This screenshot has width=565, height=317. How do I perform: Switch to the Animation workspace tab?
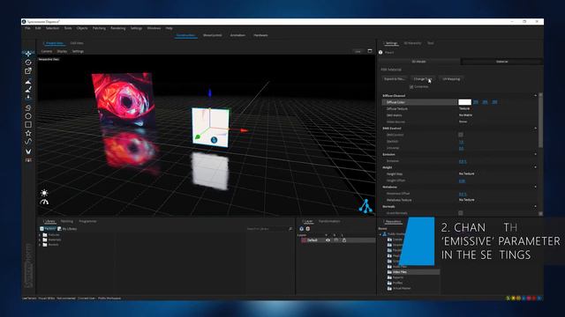pyautogui.click(x=237, y=35)
